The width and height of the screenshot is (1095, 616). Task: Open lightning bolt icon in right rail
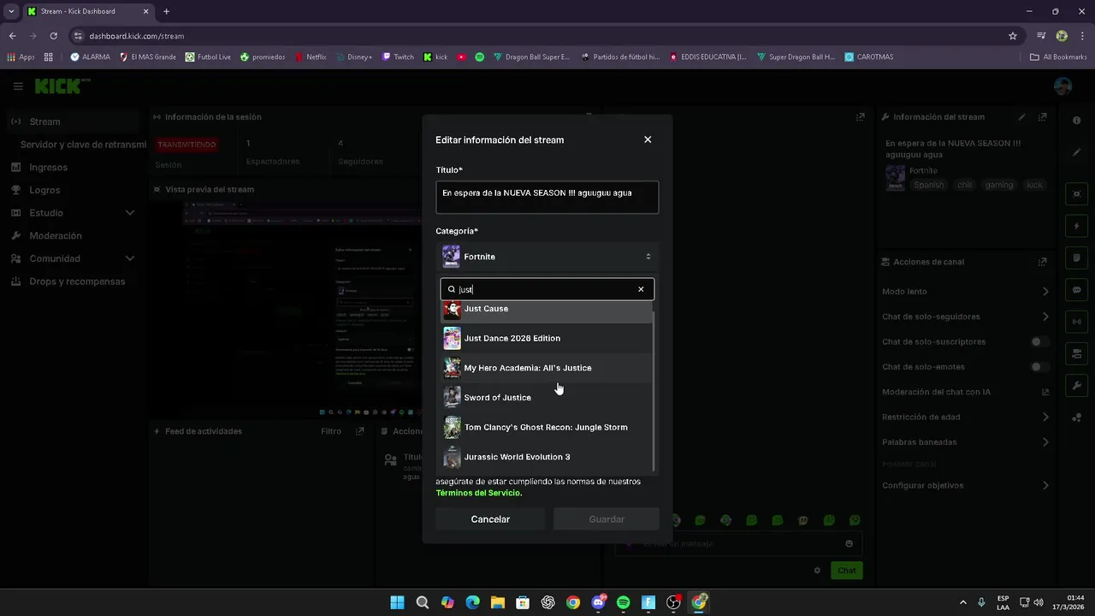point(1077,226)
